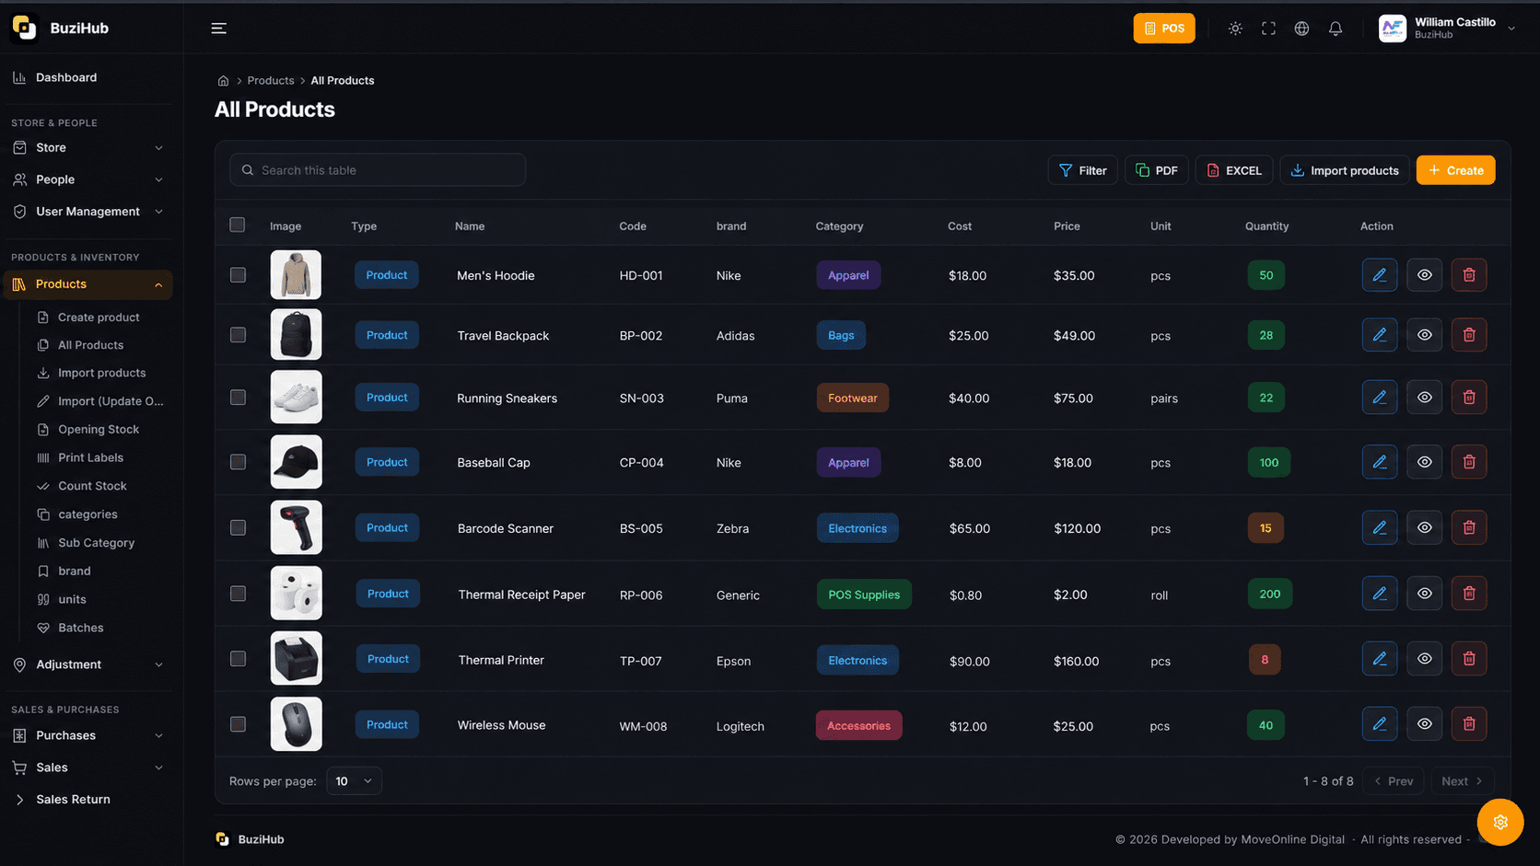The image size is (1540, 866).
Task: Enter fullscreen mode via top bar icon
Action: click(x=1268, y=29)
